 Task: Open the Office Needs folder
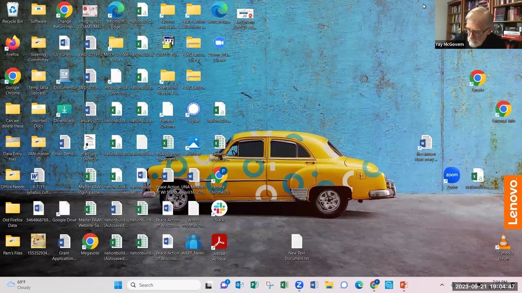tap(13, 178)
